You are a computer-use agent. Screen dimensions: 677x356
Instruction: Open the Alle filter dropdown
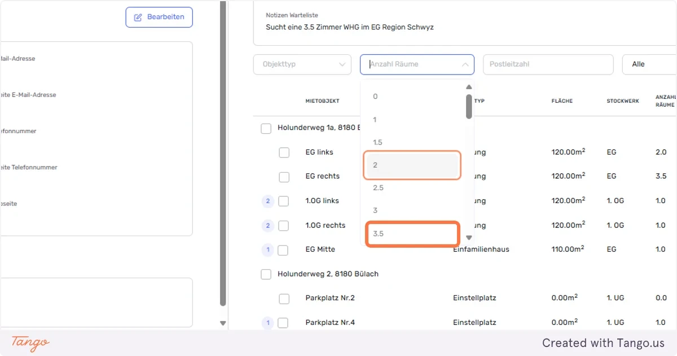coord(649,64)
